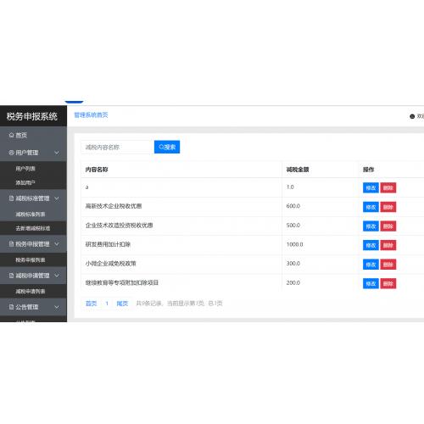Go to 尾页 in pagination
The height and width of the screenshot is (424, 424).
122,304
